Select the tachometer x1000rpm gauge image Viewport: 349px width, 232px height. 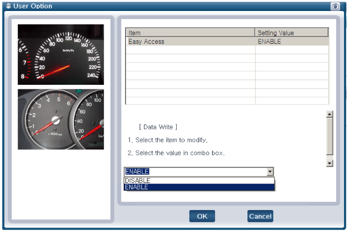click(61, 119)
